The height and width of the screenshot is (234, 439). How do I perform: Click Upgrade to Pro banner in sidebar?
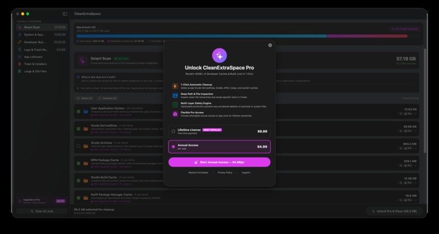(x=42, y=201)
